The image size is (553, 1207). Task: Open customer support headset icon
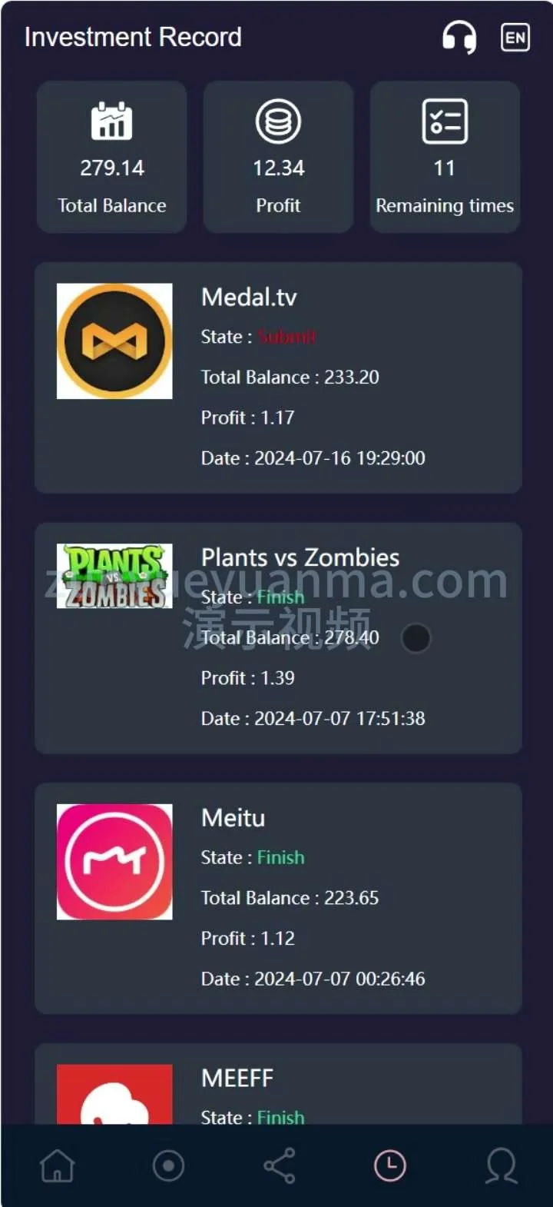pos(459,36)
